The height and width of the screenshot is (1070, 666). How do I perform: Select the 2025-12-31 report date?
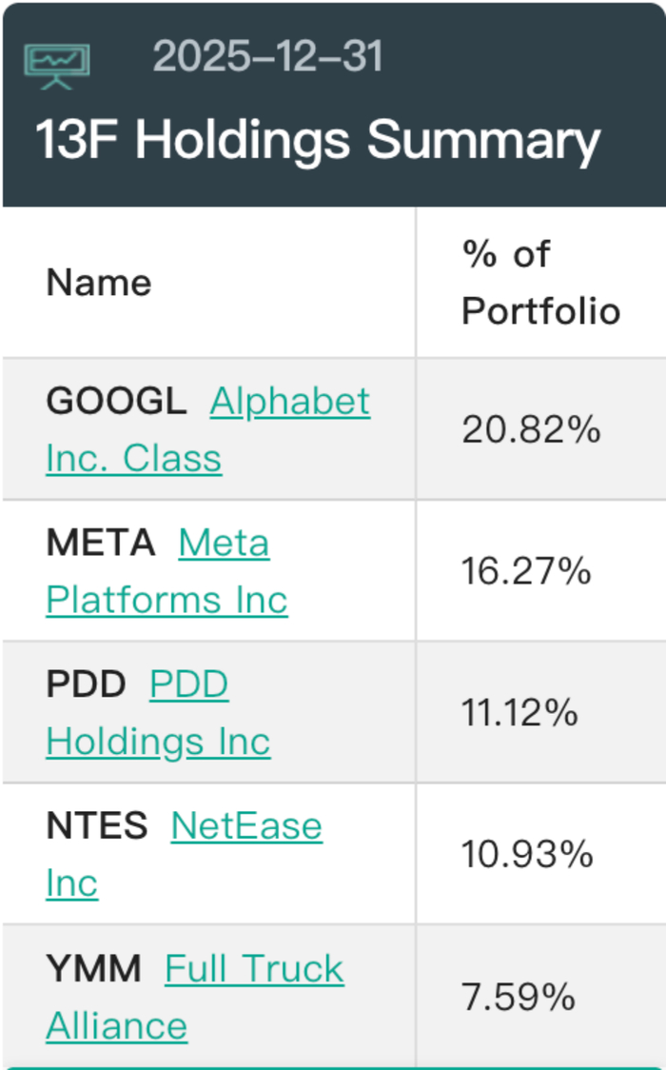[x=267, y=57]
